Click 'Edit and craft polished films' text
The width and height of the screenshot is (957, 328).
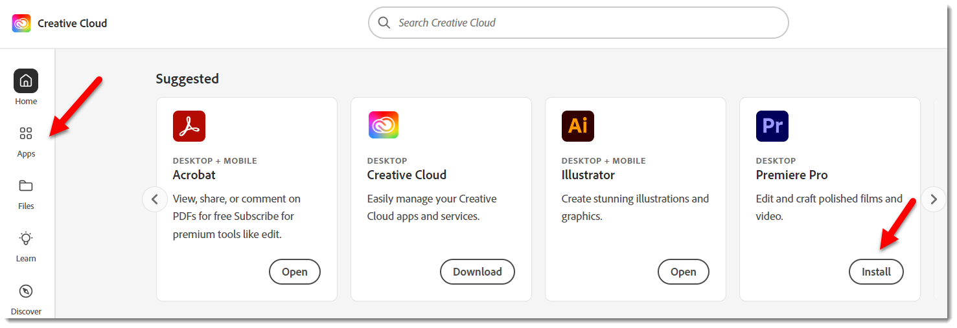tap(829, 208)
